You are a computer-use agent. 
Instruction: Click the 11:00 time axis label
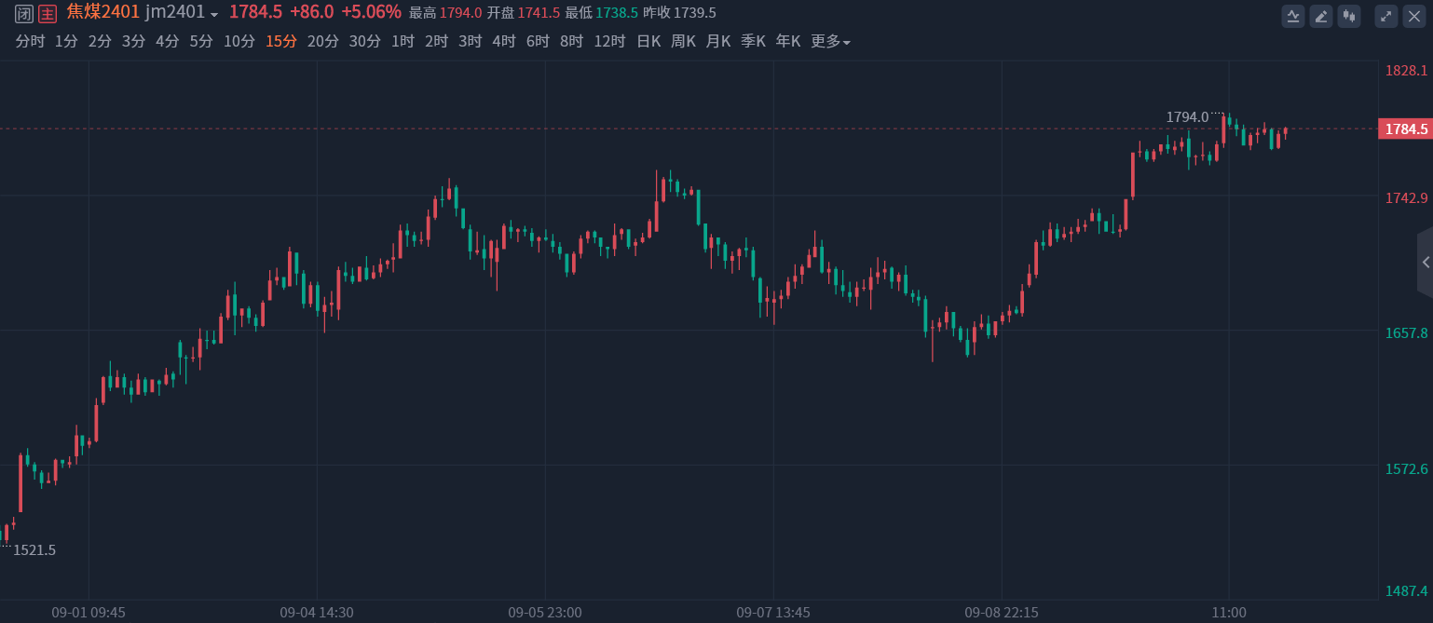tap(1229, 613)
